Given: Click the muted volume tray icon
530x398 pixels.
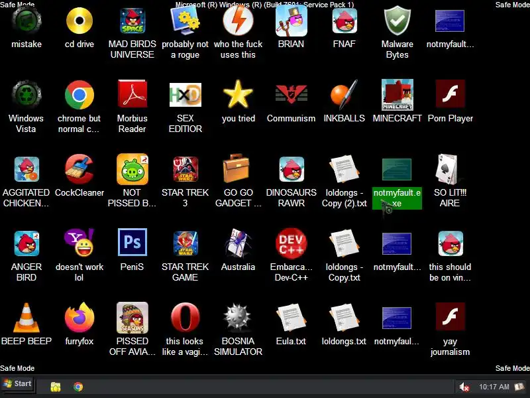Looking at the screenshot, I should (x=464, y=387).
